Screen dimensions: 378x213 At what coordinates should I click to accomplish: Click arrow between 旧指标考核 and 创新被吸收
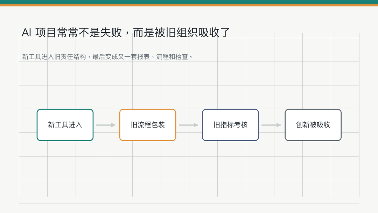point(271,125)
